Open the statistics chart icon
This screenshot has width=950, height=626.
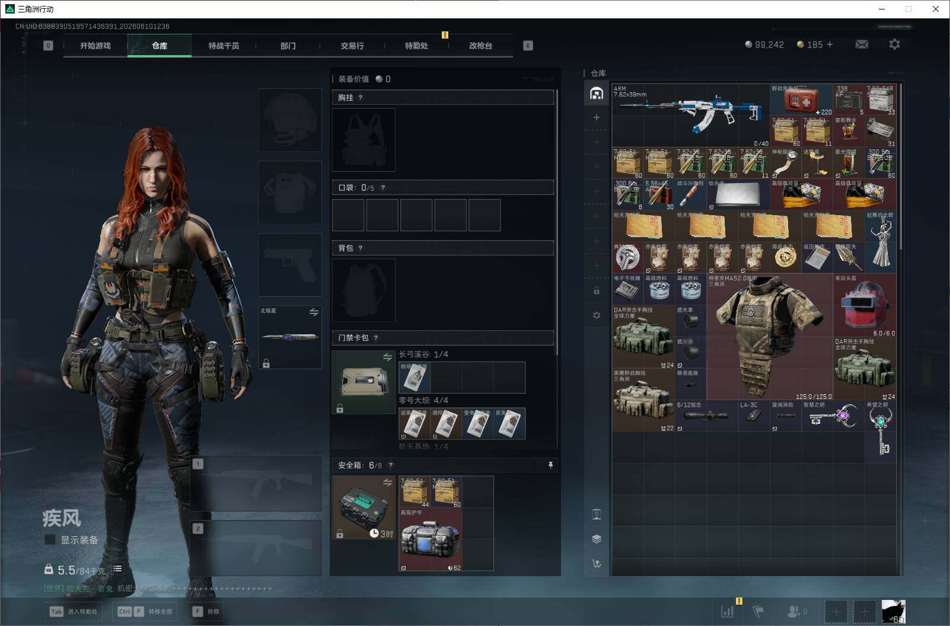727,611
